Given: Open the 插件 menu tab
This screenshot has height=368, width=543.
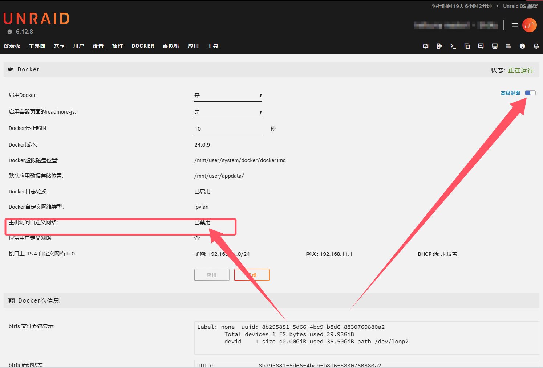Looking at the screenshot, I should (117, 46).
